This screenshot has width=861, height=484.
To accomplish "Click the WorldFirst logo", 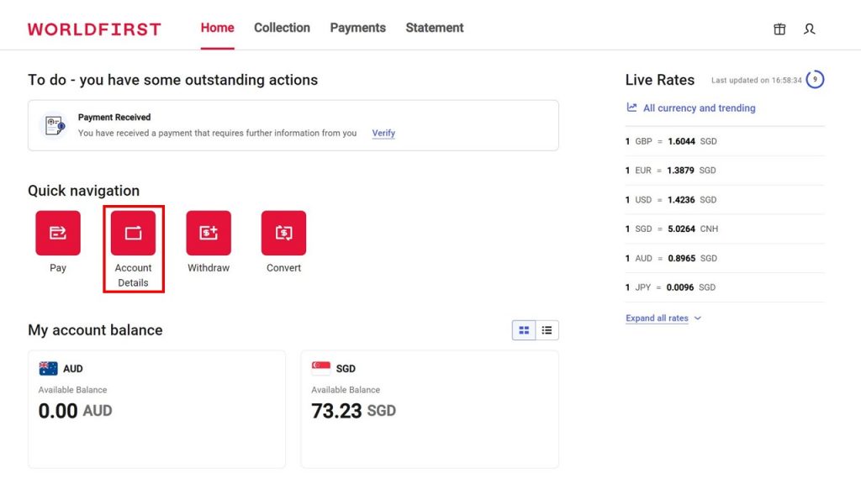I will click(x=94, y=29).
